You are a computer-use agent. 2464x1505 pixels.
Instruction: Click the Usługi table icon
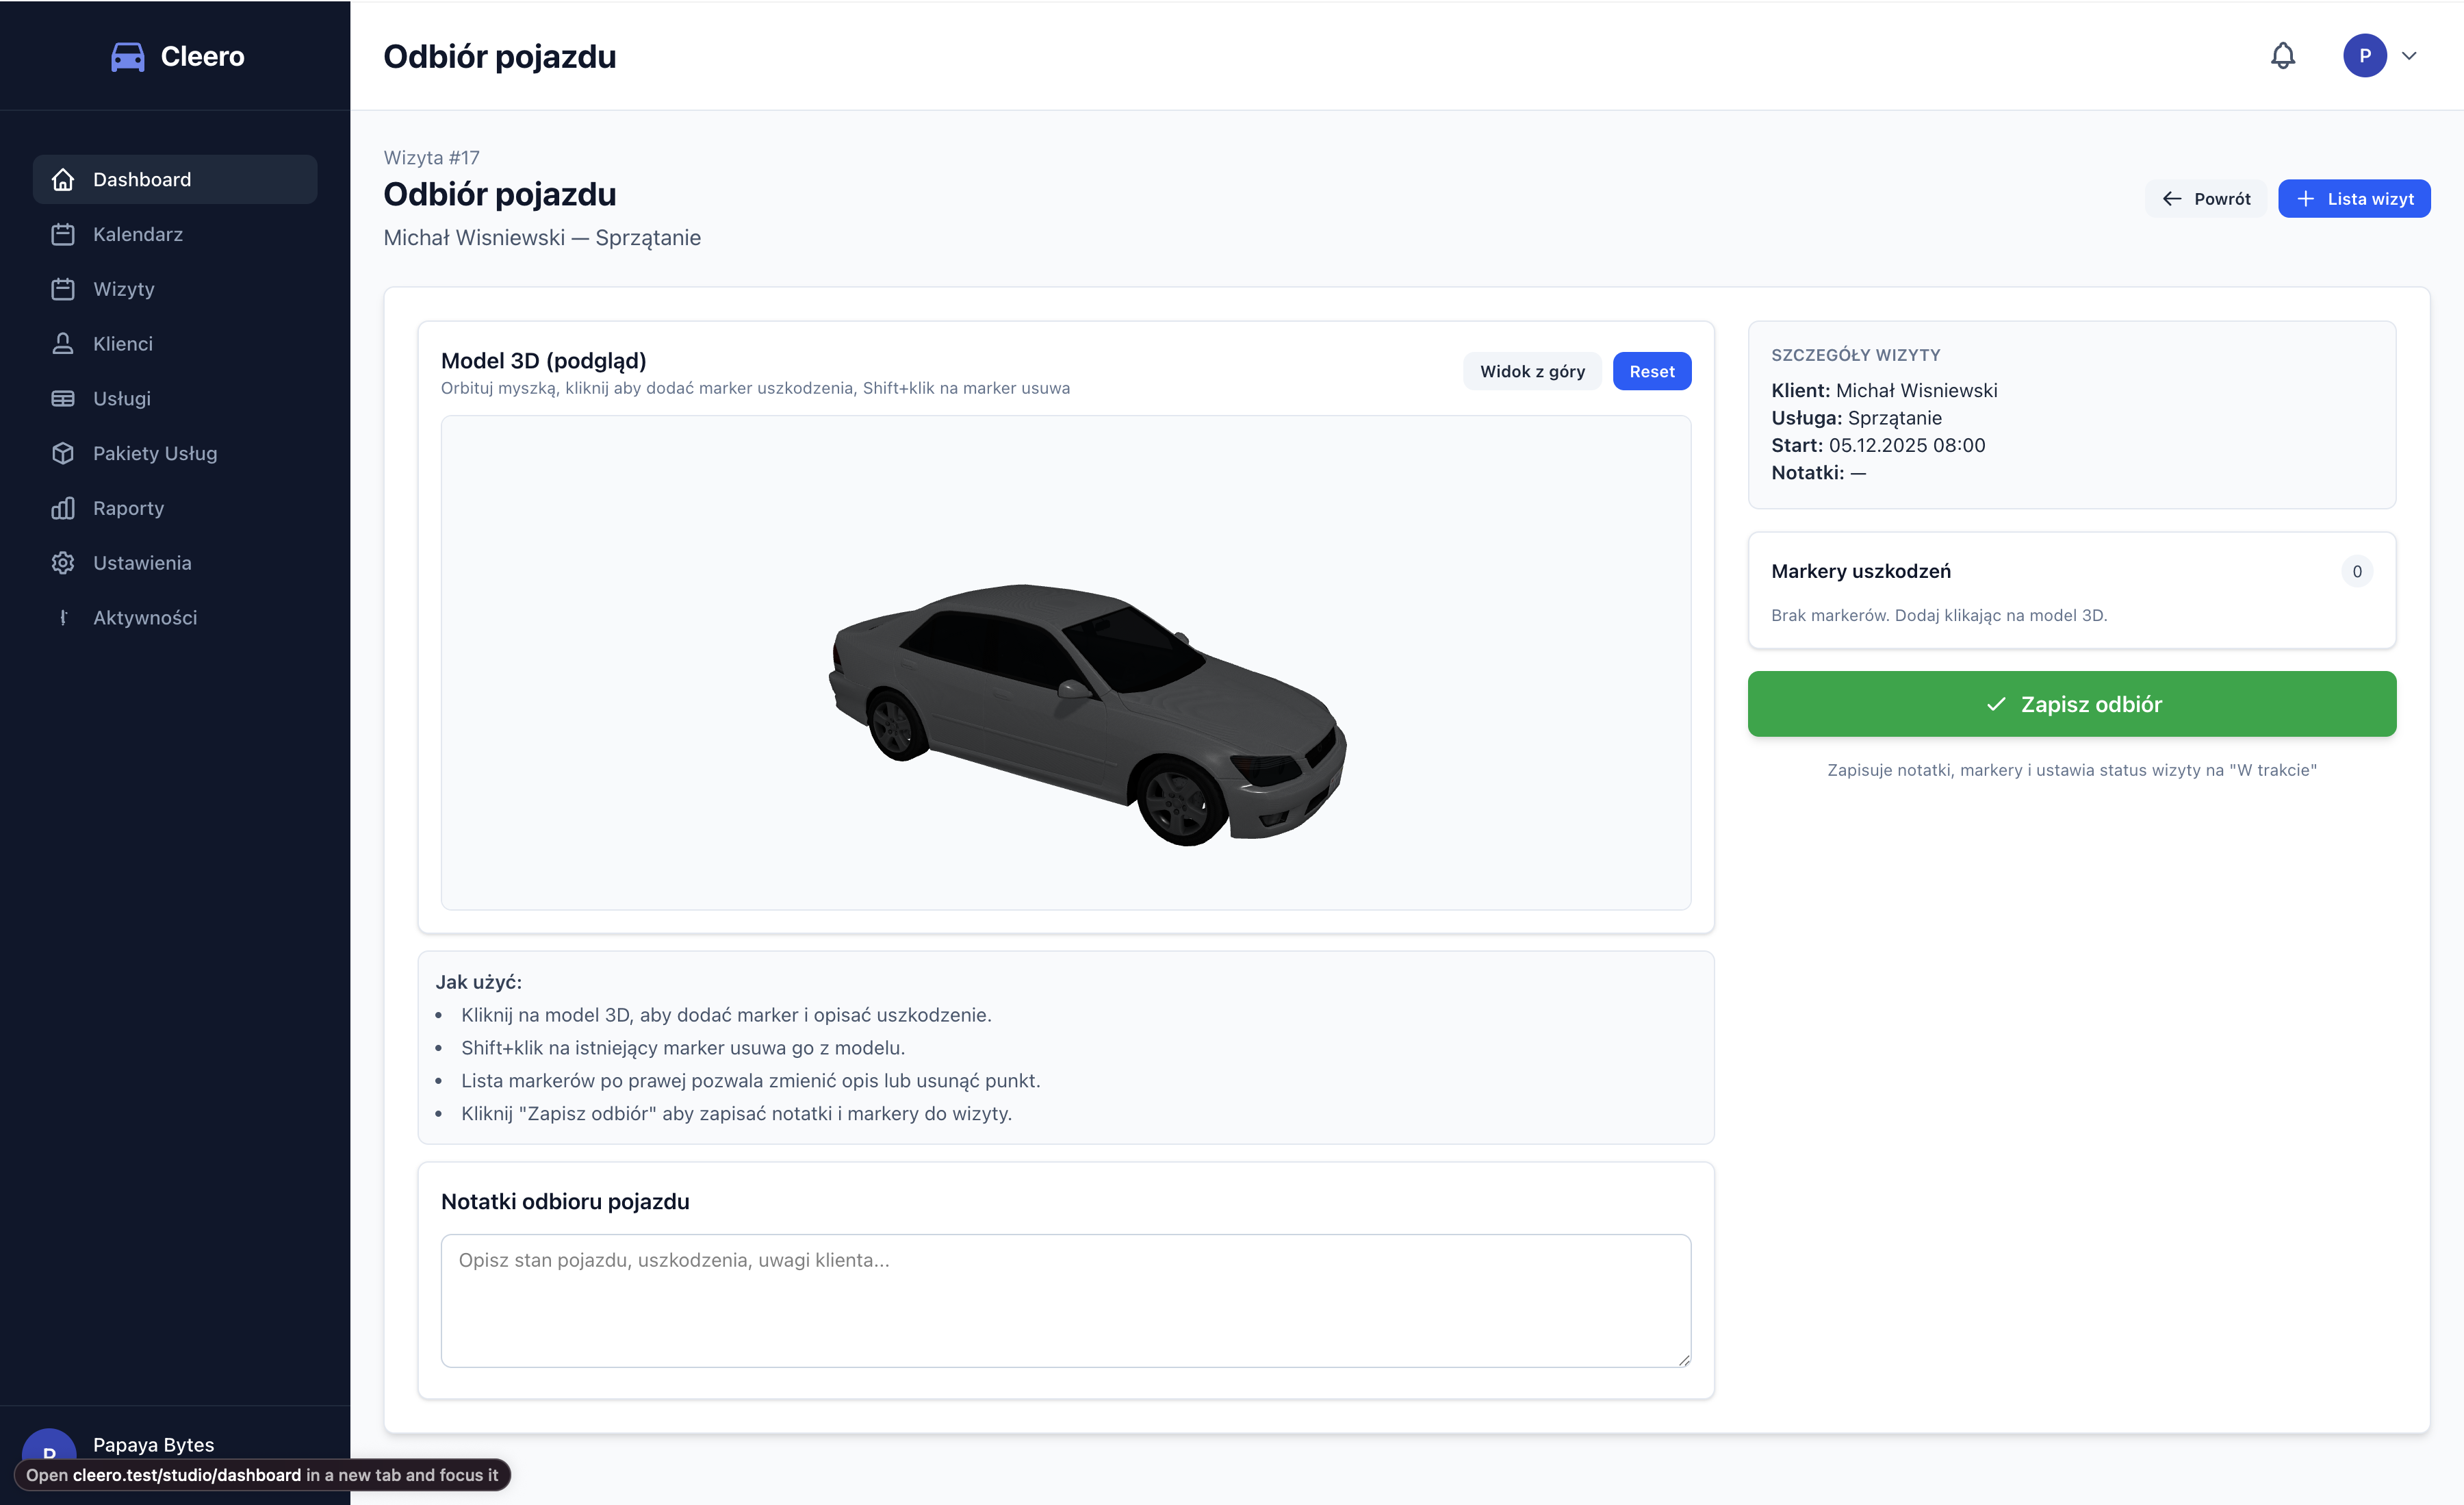[63, 399]
